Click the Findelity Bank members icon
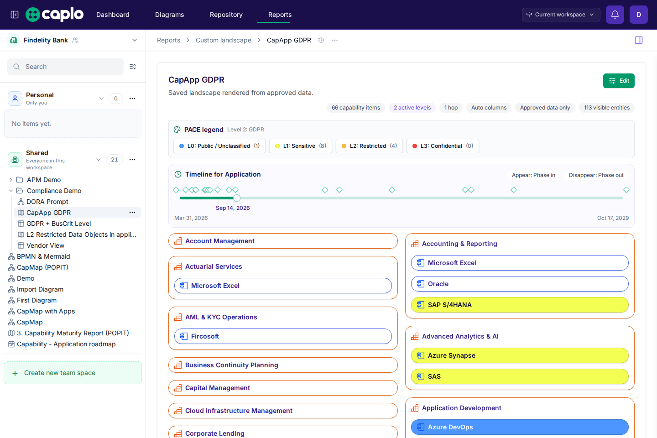Viewport: 657px width, 438px height. pyautogui.click(x=75, y=40)
